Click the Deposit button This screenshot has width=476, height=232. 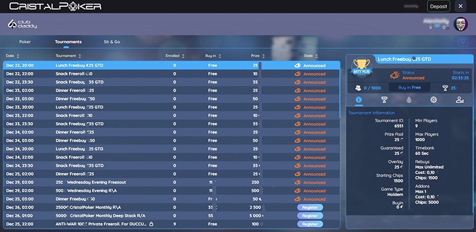[x=438, y=6]
